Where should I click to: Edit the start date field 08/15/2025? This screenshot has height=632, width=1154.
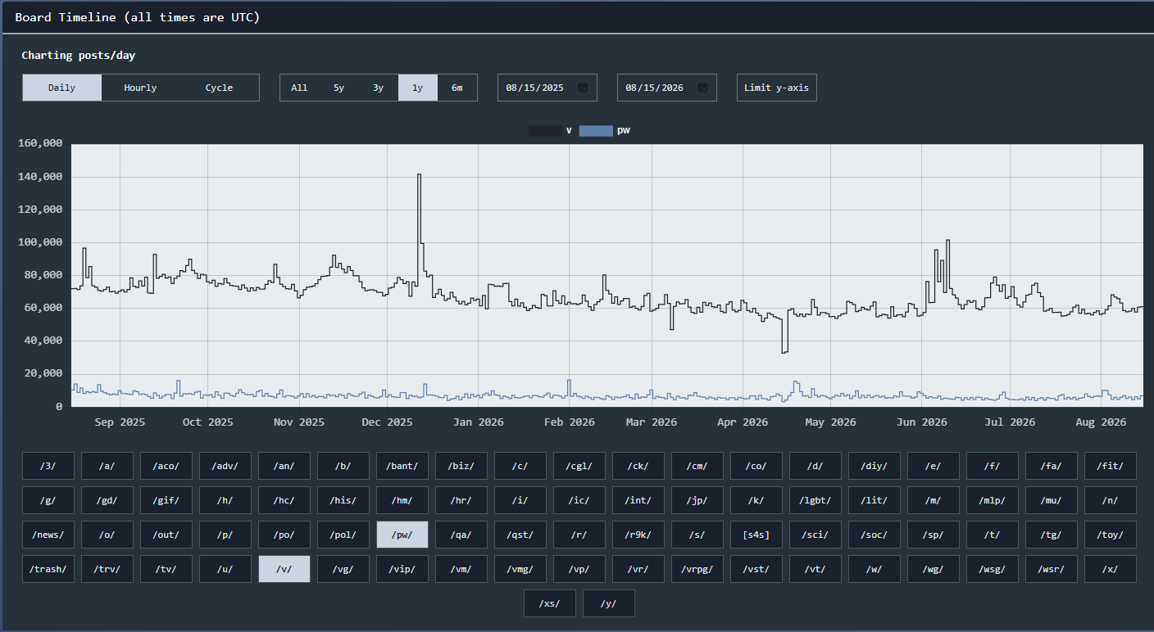coord(547,88)
